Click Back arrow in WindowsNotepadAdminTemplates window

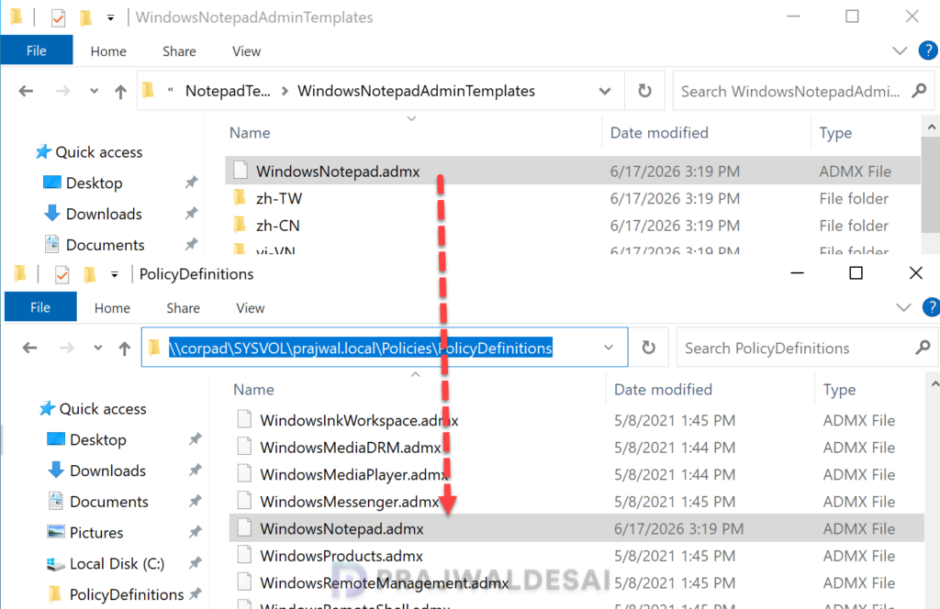(26, 91)
